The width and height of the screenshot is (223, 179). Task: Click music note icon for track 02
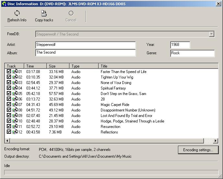(x=15, y=77)
